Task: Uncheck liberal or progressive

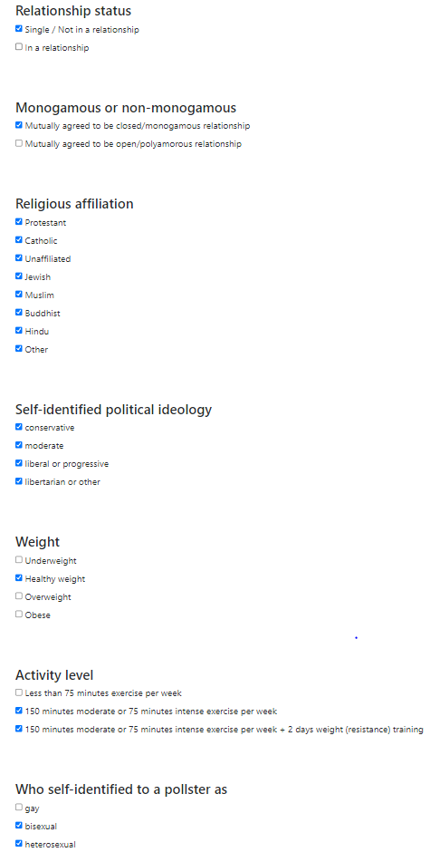Action: [x=19, y=463]
